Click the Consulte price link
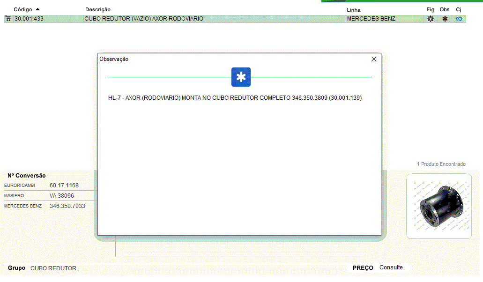This screenshot has width=483, height=282. click(391, 267)
